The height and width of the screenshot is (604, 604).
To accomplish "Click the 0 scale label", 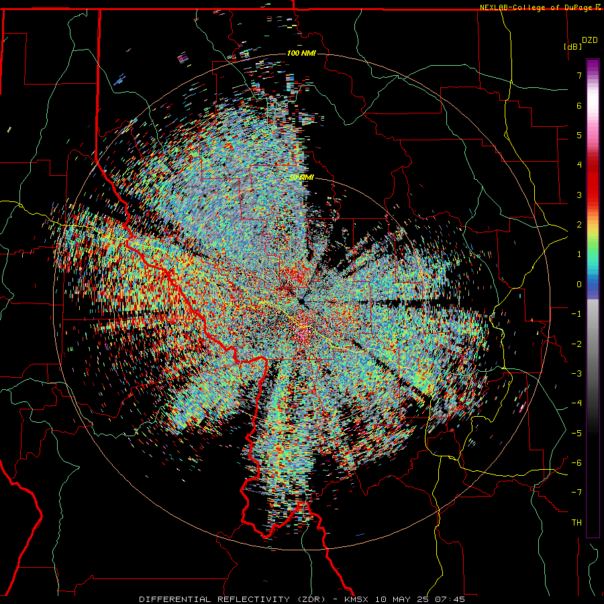I will (579, 285).
